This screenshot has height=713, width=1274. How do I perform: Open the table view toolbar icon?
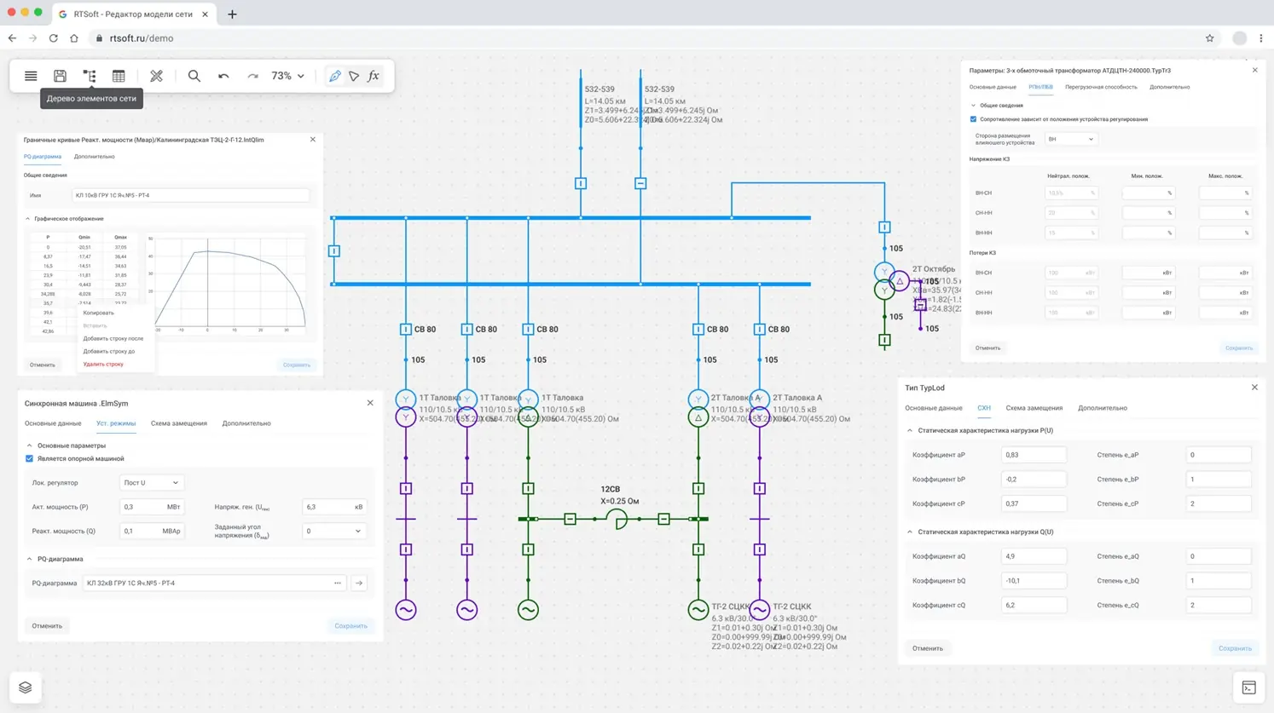(119, 76)
